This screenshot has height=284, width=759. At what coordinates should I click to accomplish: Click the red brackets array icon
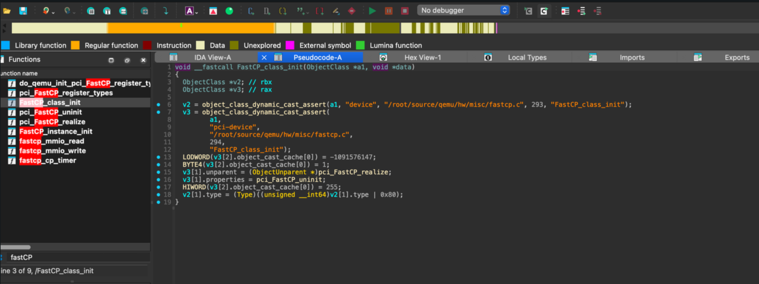tap(320, 11)
